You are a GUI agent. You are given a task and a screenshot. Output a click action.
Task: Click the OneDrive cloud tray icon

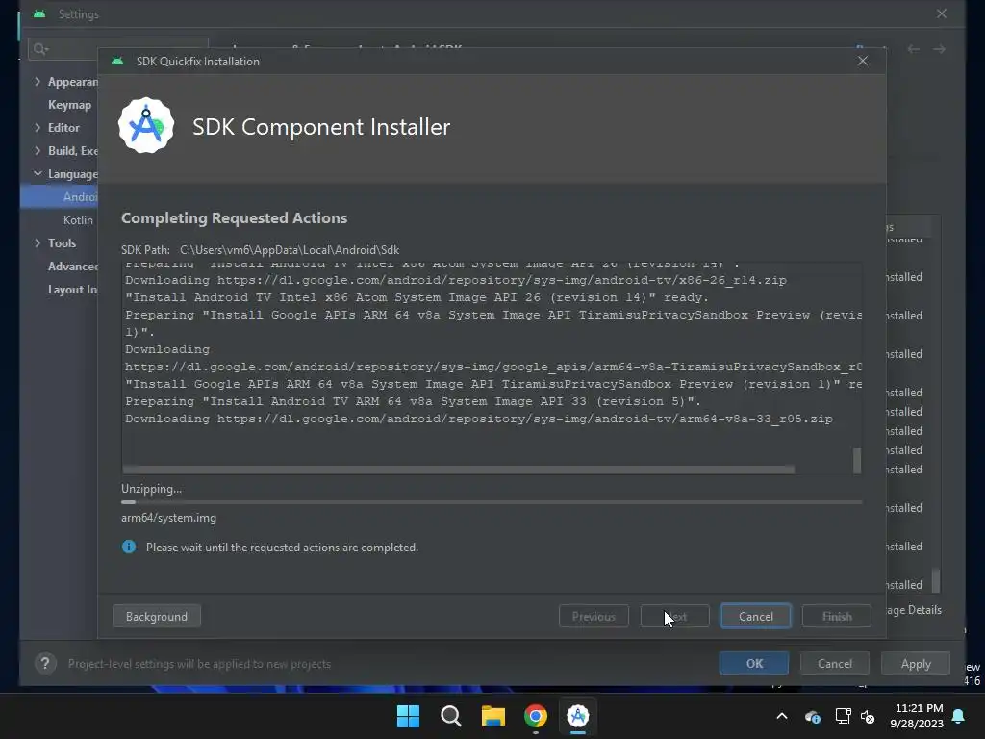[812, 716]
